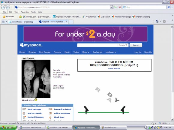Expand the address bar history dropdown
174x130 pixels.
(111, 7)
